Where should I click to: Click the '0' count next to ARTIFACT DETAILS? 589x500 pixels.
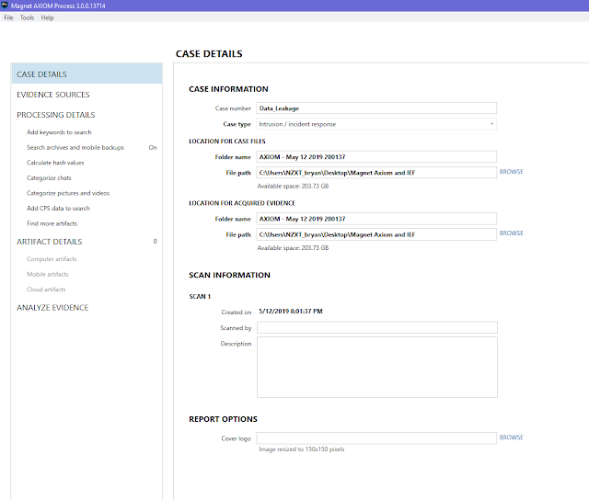[x=156, y=241]
